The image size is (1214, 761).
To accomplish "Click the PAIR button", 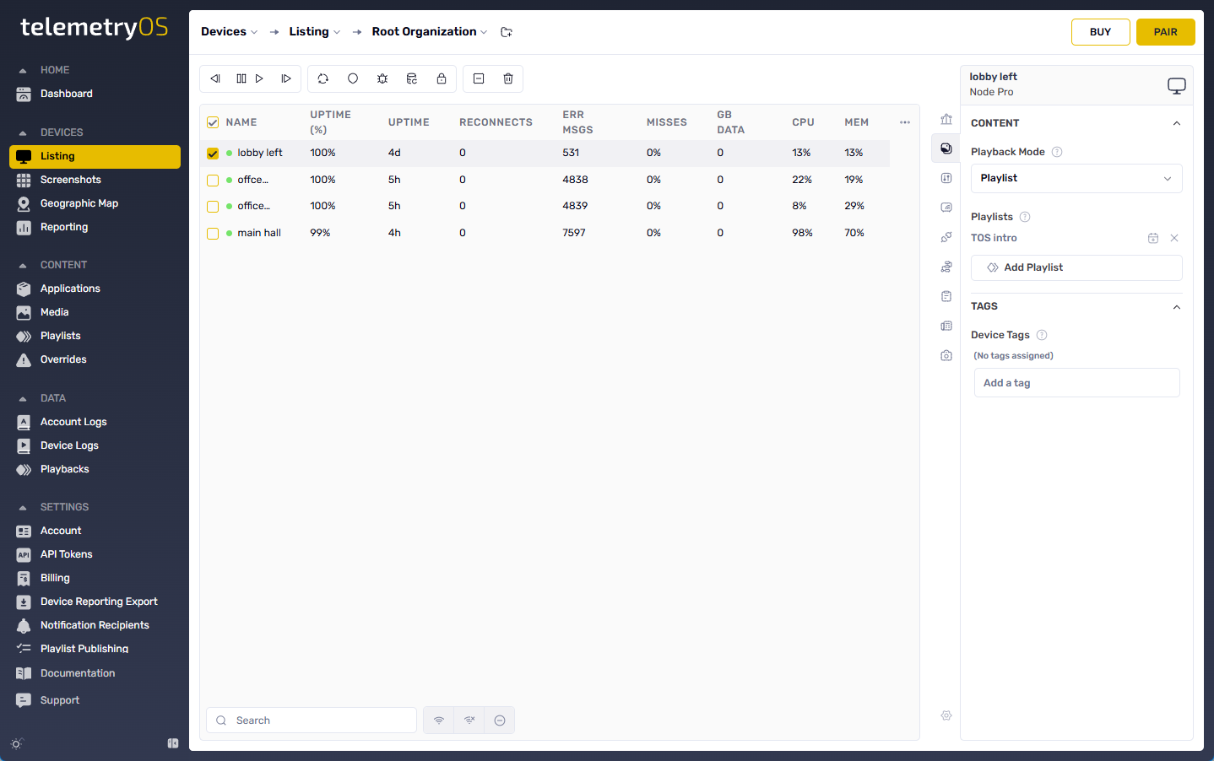I will click(1166, 32).
